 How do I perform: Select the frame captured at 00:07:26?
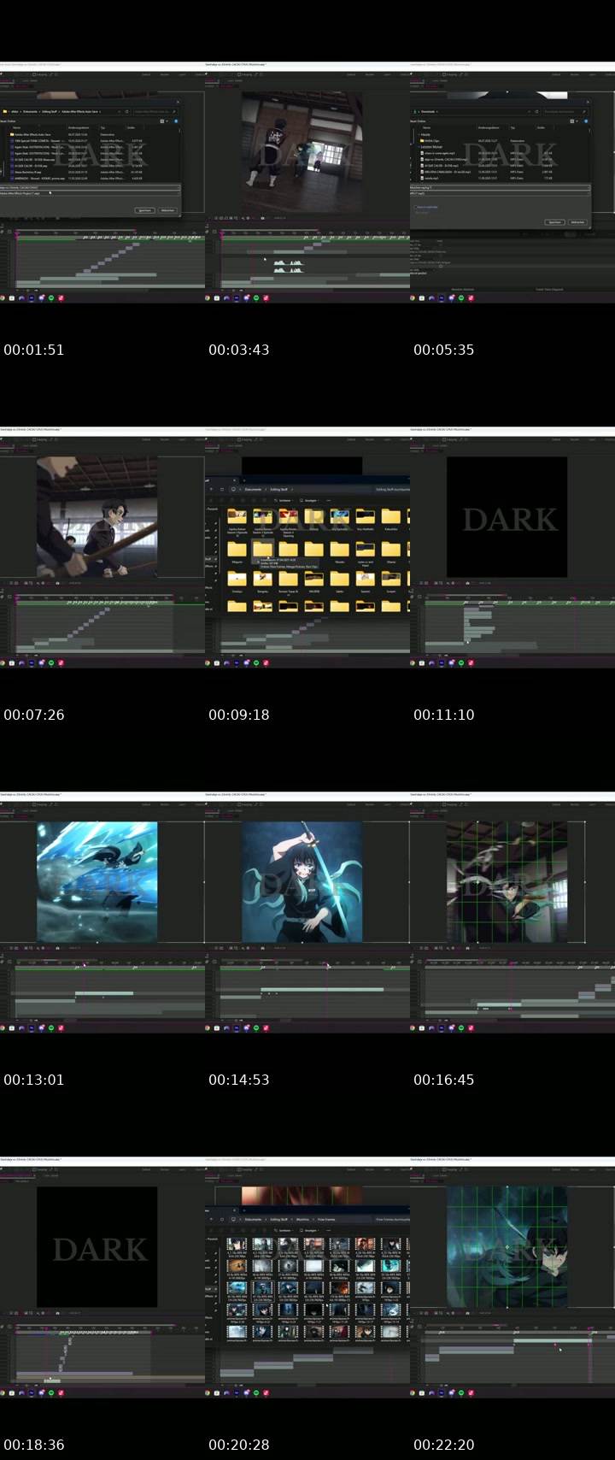[102, 547]
